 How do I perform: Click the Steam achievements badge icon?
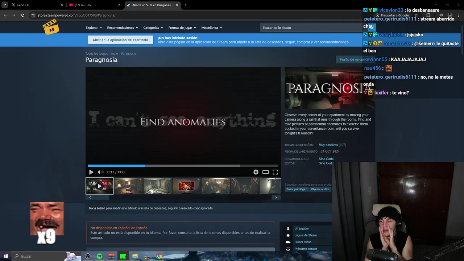(288, 235)
